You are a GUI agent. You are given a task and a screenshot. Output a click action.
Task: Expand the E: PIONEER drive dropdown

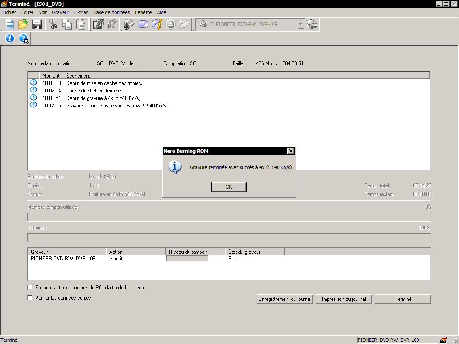tap(300, 24)
